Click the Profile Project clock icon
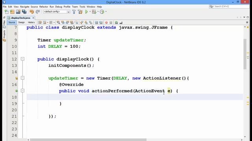 click(x=102, y=12)
